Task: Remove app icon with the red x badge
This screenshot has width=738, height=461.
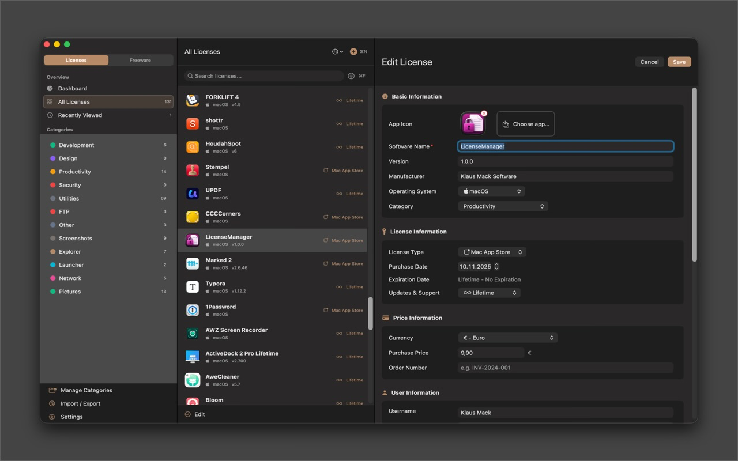Action: (484, 114)
